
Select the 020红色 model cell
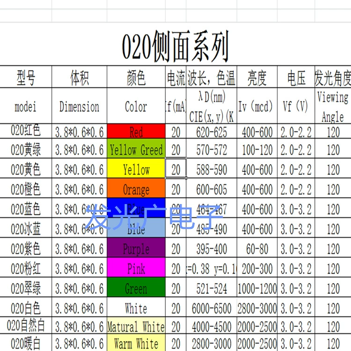pos(26,131)
